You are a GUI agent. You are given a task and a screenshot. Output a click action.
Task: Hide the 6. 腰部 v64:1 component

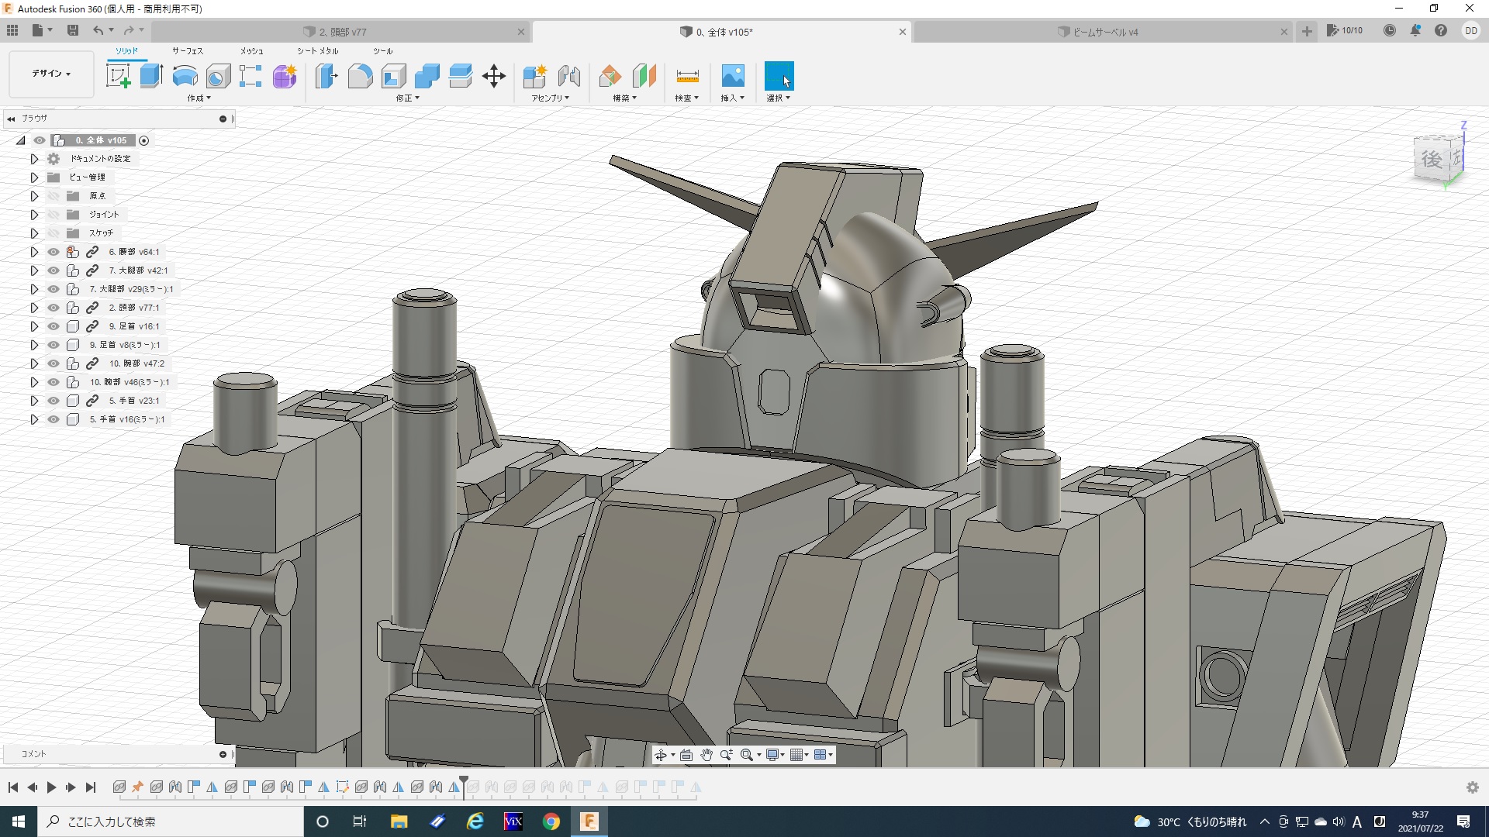pyautogui.click(x=53, y=252)
